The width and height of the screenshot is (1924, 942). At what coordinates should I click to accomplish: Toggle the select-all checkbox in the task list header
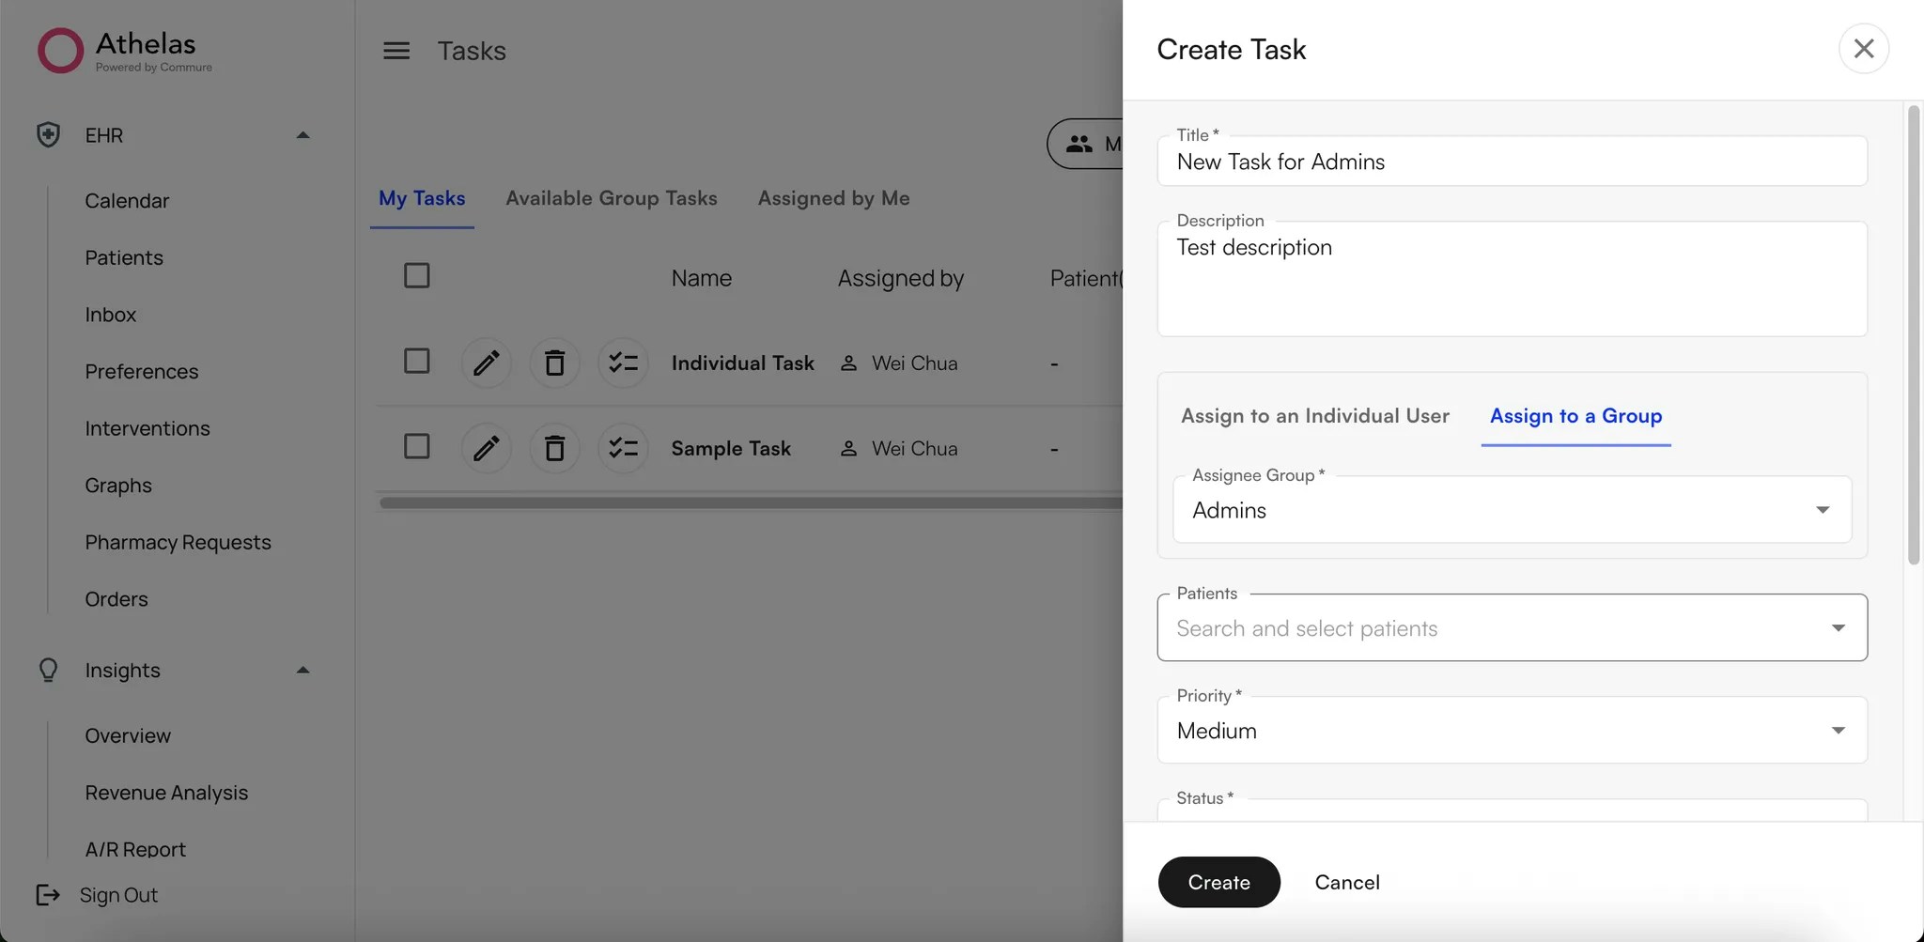pos(416,275)
